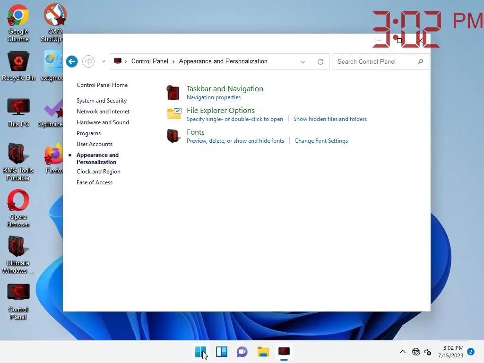Image resolution: width=484 pixels, height=363 pixels.
Task: Open the Fonts heading link
Action: pos(196,132)
